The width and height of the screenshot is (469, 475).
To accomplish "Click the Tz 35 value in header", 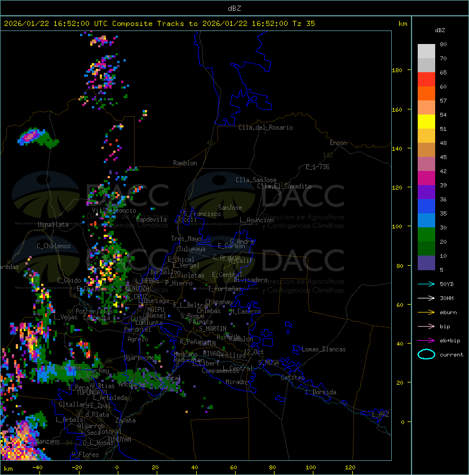I will [304, 24].
